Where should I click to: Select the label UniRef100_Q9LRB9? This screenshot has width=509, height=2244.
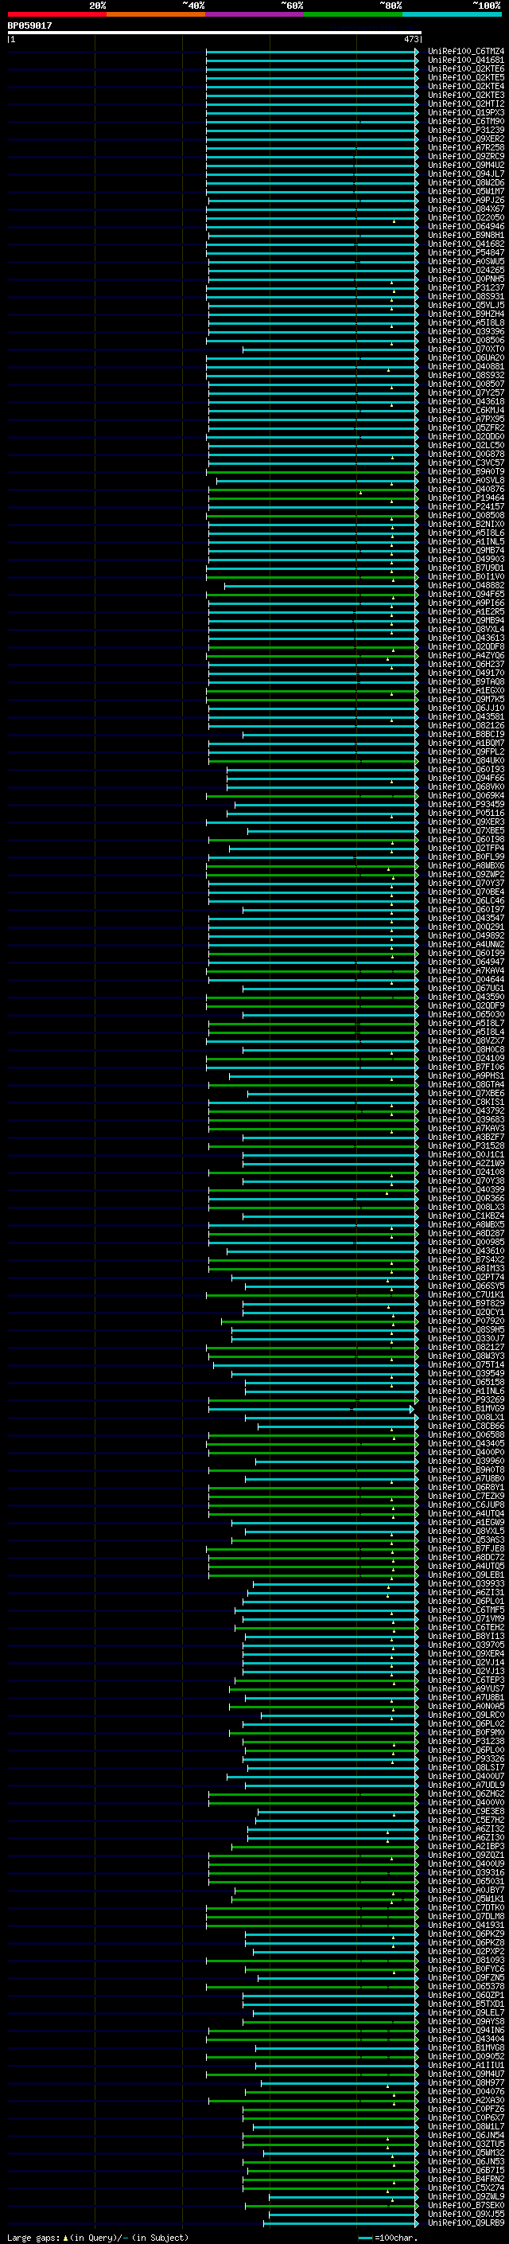click(x=466, y=2223)
